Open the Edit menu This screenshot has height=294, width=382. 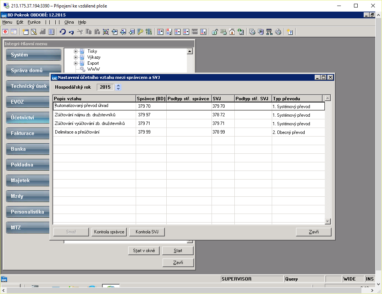tap(20, 22)
